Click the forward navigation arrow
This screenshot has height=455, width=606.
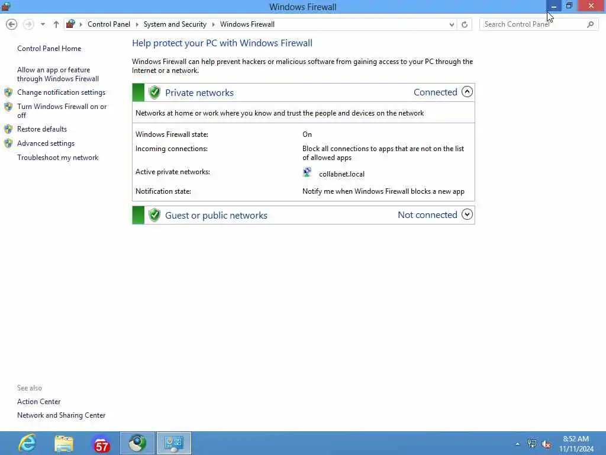pyautogui.click(x=28, y=24)
